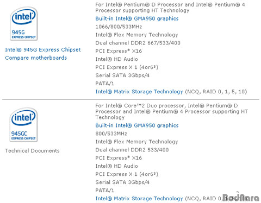
Task: Open the GMA950 graphics link under 945G
Action: pos(137,18)
